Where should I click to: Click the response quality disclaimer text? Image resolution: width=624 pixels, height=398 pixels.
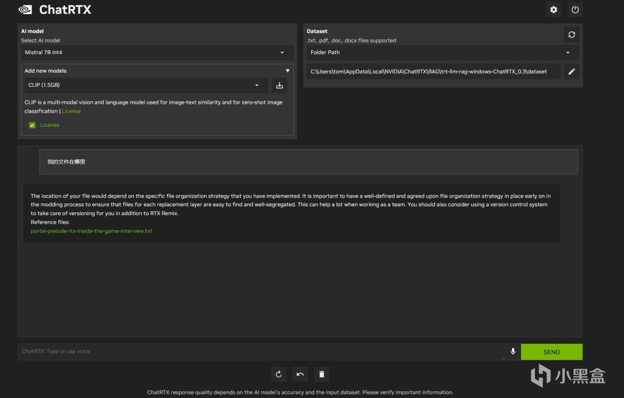coord(300,392)
